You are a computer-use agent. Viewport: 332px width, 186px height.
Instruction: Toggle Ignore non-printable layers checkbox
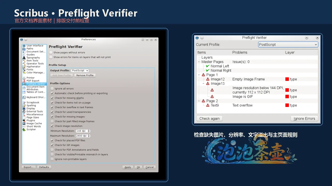[x=52, y=159]
